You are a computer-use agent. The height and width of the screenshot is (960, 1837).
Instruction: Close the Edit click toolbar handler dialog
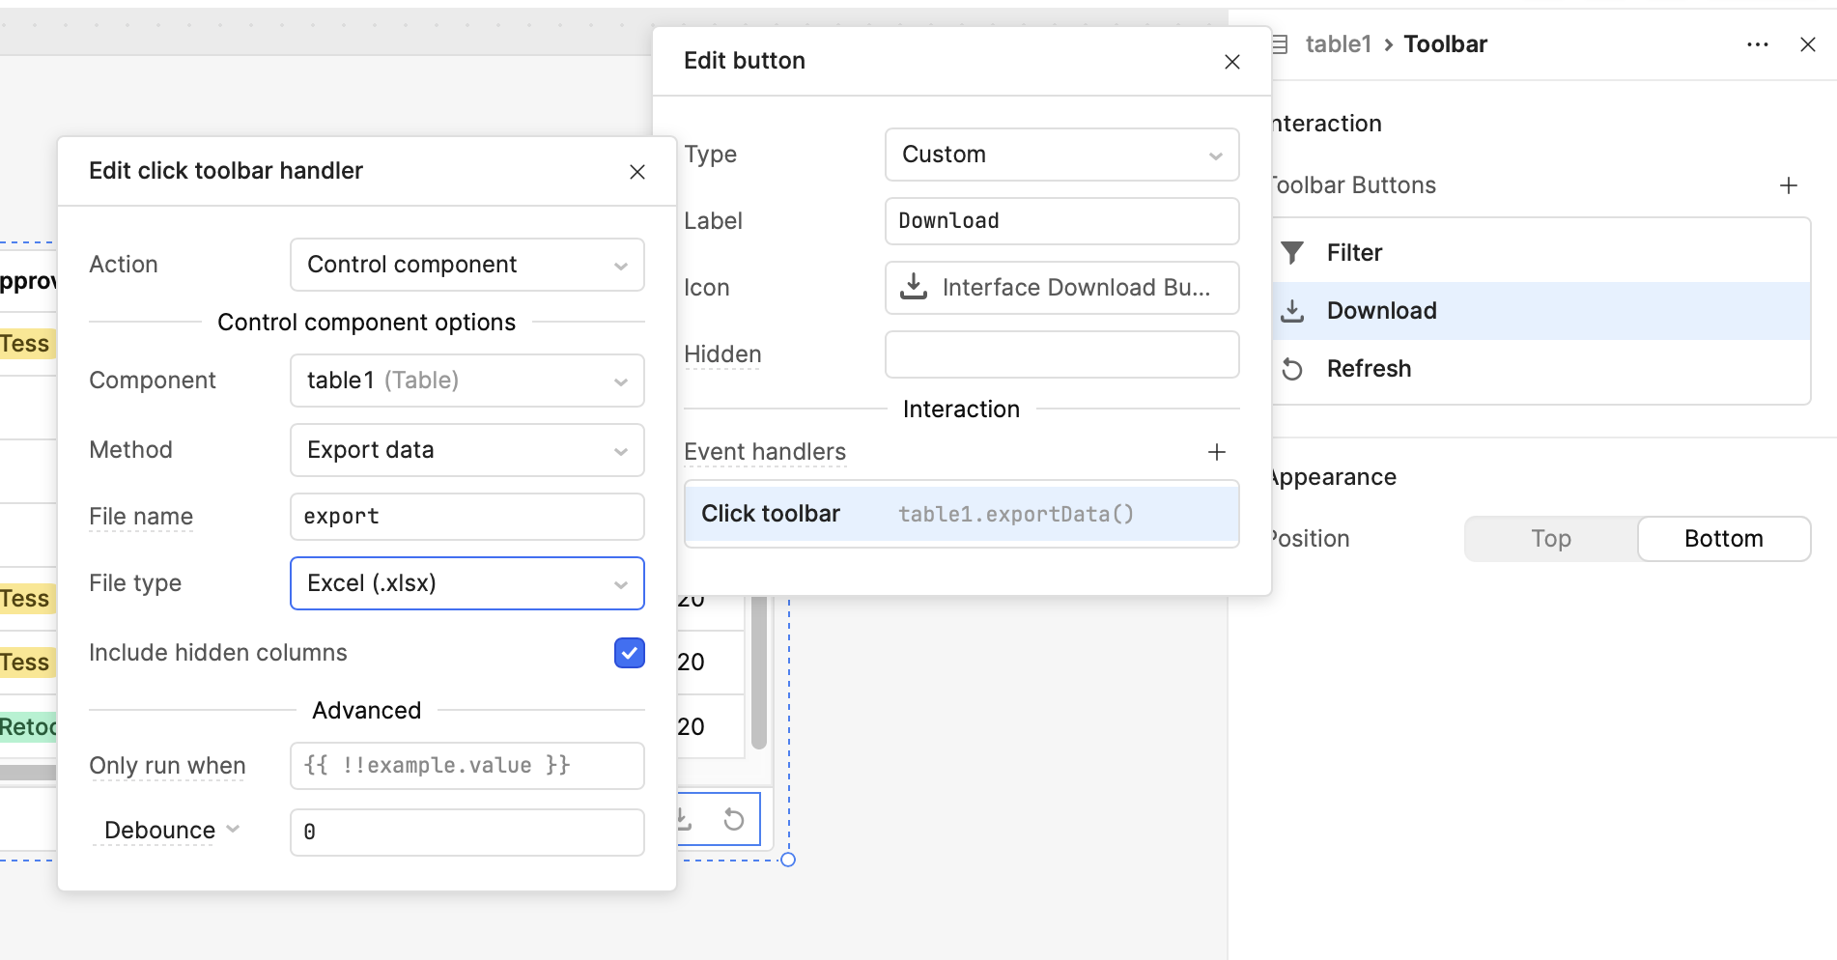[x=637, y=172]
